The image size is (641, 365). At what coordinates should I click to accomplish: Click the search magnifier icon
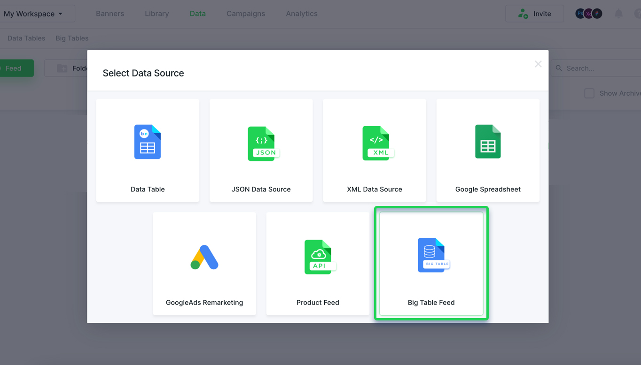coord(559,68)
